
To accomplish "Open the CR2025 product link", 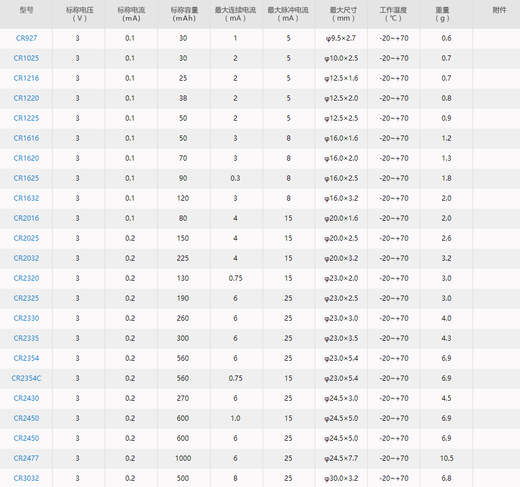I will click(x=26, y=238).
